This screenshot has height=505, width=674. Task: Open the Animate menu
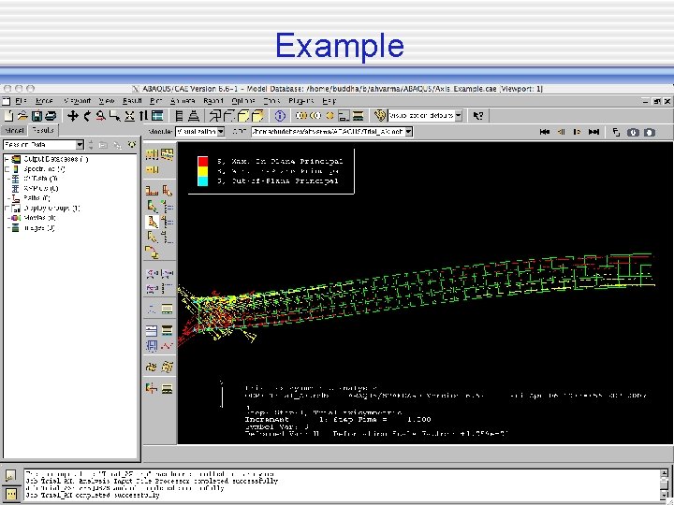[x=183, y=101]
